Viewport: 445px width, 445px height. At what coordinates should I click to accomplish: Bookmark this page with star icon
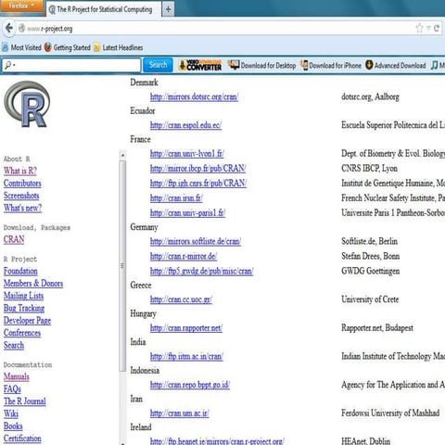point(419,28)
